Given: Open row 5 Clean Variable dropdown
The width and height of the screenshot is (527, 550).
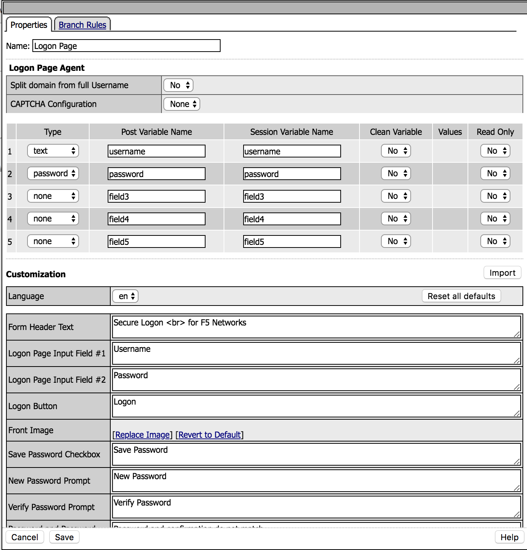Looking at the screenshot, I should pyautogui.click(x=396, y=241).
